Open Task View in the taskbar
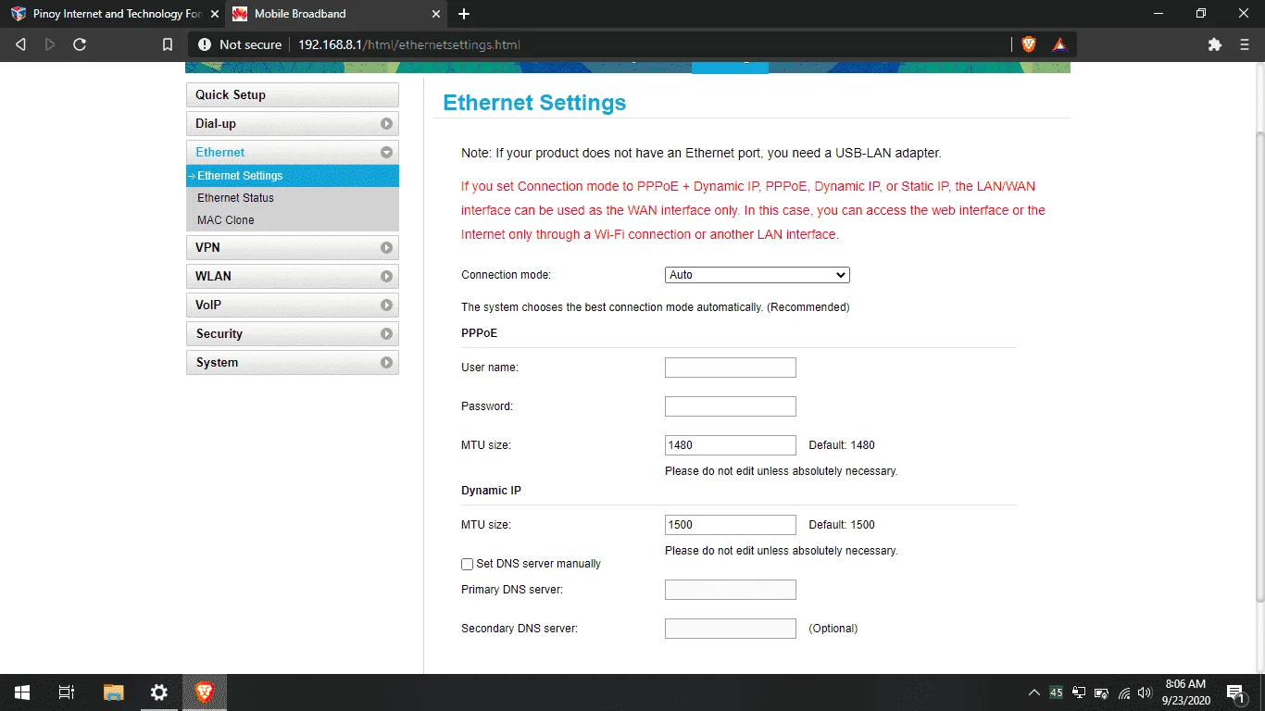Image resolution: width=1265 pixels, height=711 pixels. [67, 692]
